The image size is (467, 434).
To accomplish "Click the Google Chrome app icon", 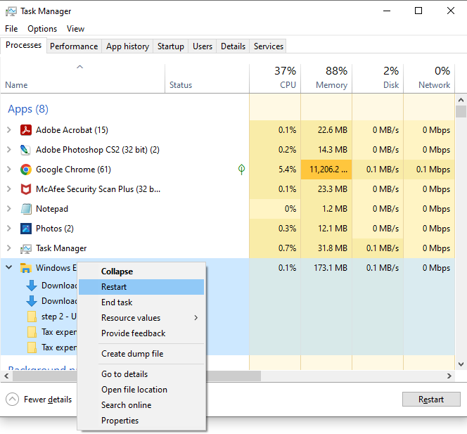I will 26,170.
